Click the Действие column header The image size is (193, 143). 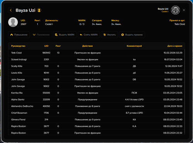(88, 46)
